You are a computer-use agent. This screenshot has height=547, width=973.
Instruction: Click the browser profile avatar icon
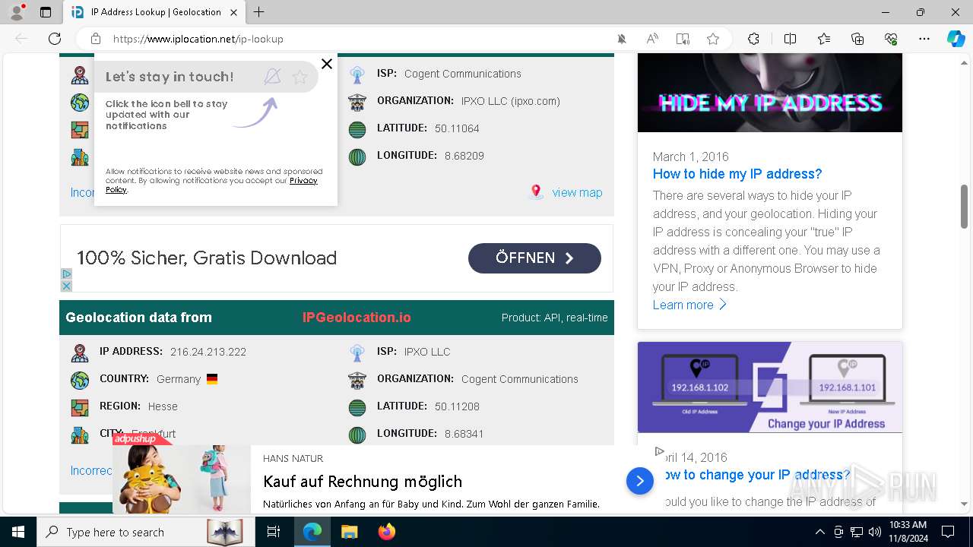coord(17,12)
